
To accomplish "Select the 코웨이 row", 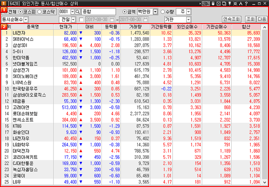I will coord(131,176).
